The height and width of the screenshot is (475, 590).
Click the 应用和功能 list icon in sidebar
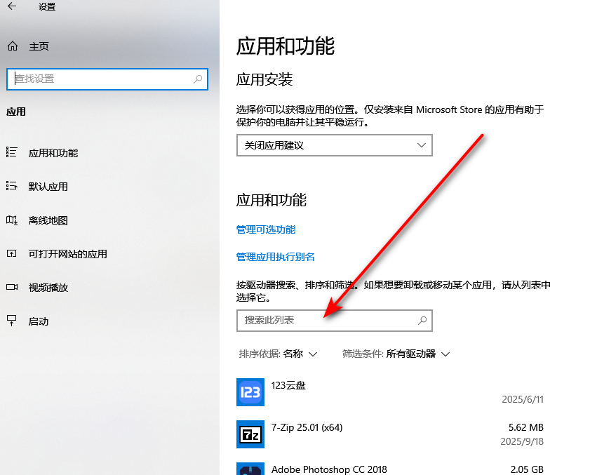pyautogui.click(x=11, y=152)
